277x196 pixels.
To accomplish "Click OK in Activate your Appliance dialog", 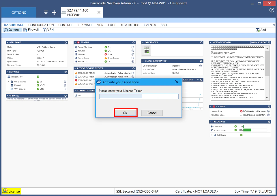I will [125, 113].
